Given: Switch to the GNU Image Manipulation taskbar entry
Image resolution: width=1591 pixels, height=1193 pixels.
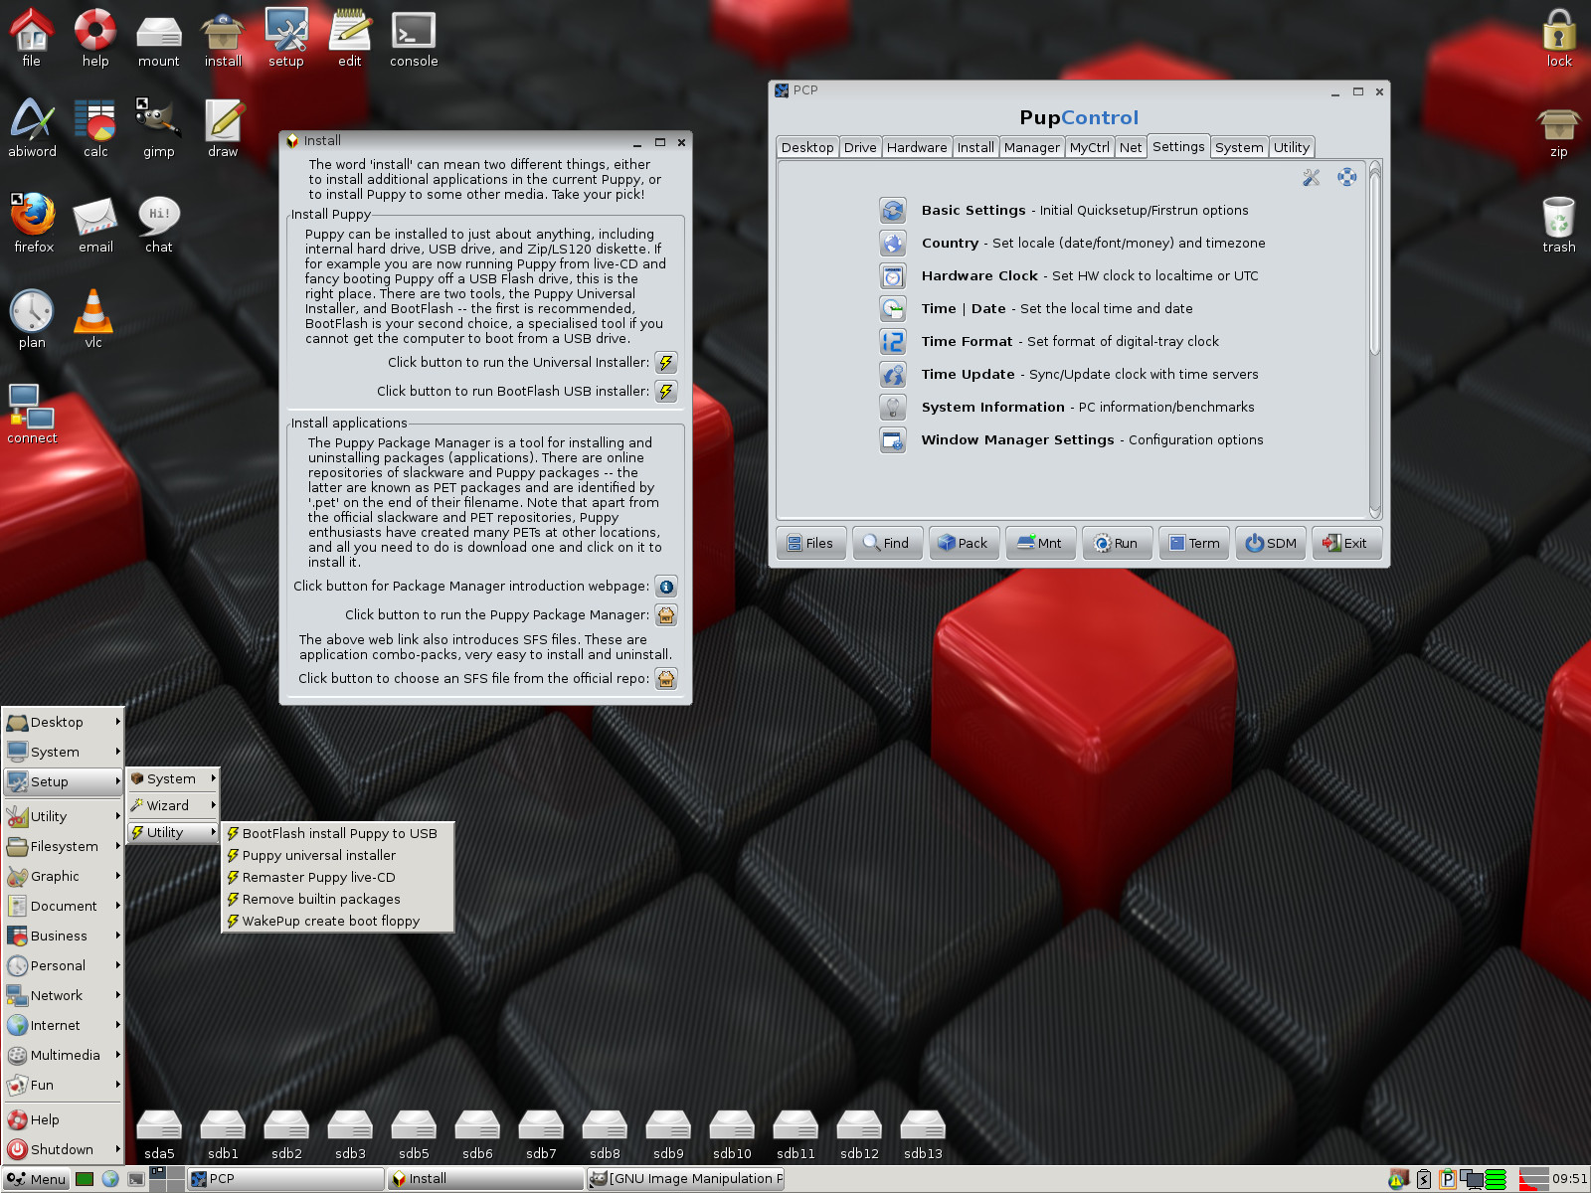Looking at the screenshot, I should click(686, 1179).
